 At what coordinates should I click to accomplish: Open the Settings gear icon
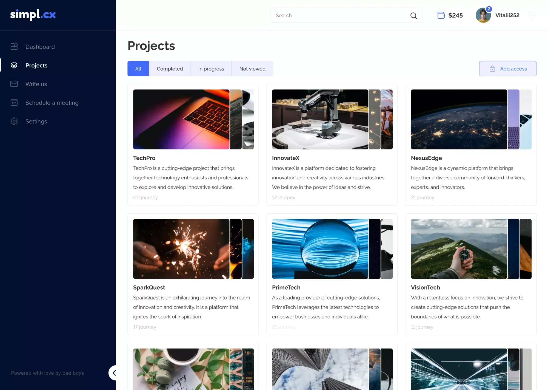tap(14, 121)
